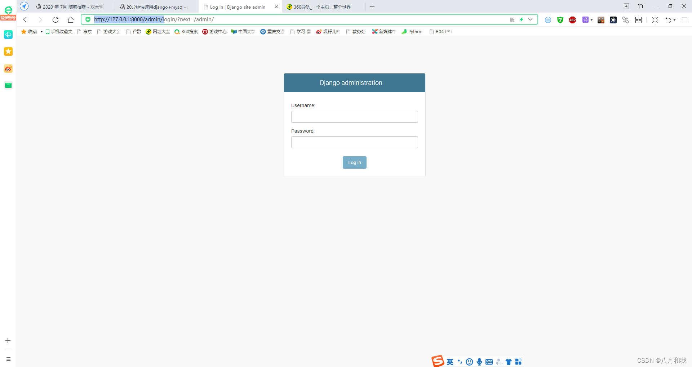Open the browser hamburger main menu
The height and width of the screenshot is (367, 692).
(x=685, y=20)
